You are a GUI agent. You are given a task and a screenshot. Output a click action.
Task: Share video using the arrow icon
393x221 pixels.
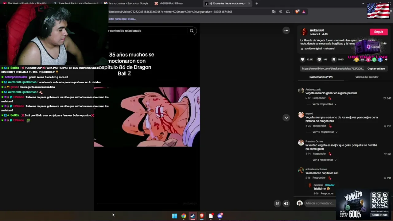pos(386,60)
